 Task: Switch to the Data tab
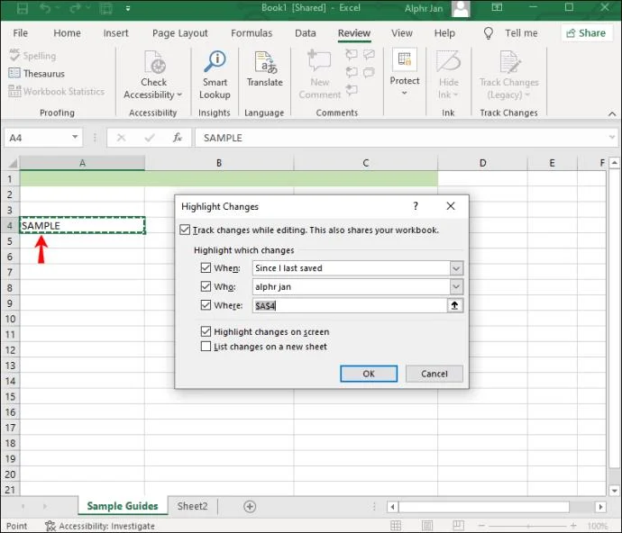coord(305,33)
